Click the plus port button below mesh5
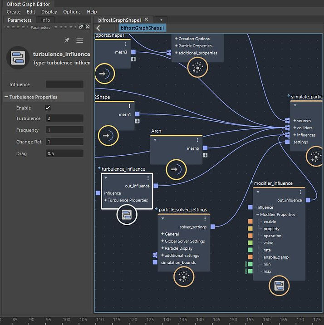 [x=205, y=155]
